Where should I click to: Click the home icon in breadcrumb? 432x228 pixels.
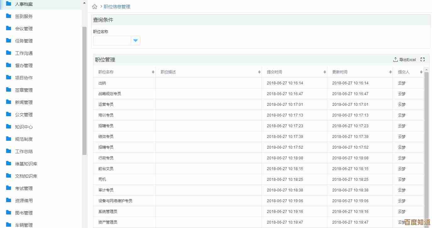coord(95,7)
